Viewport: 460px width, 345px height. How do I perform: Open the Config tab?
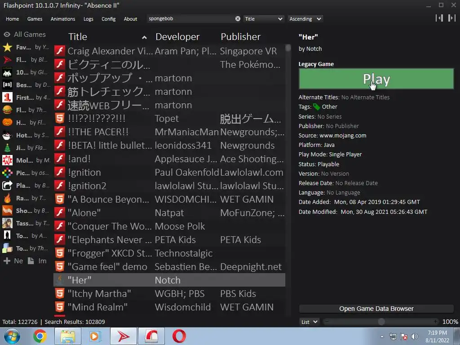(x=109, y=19)
